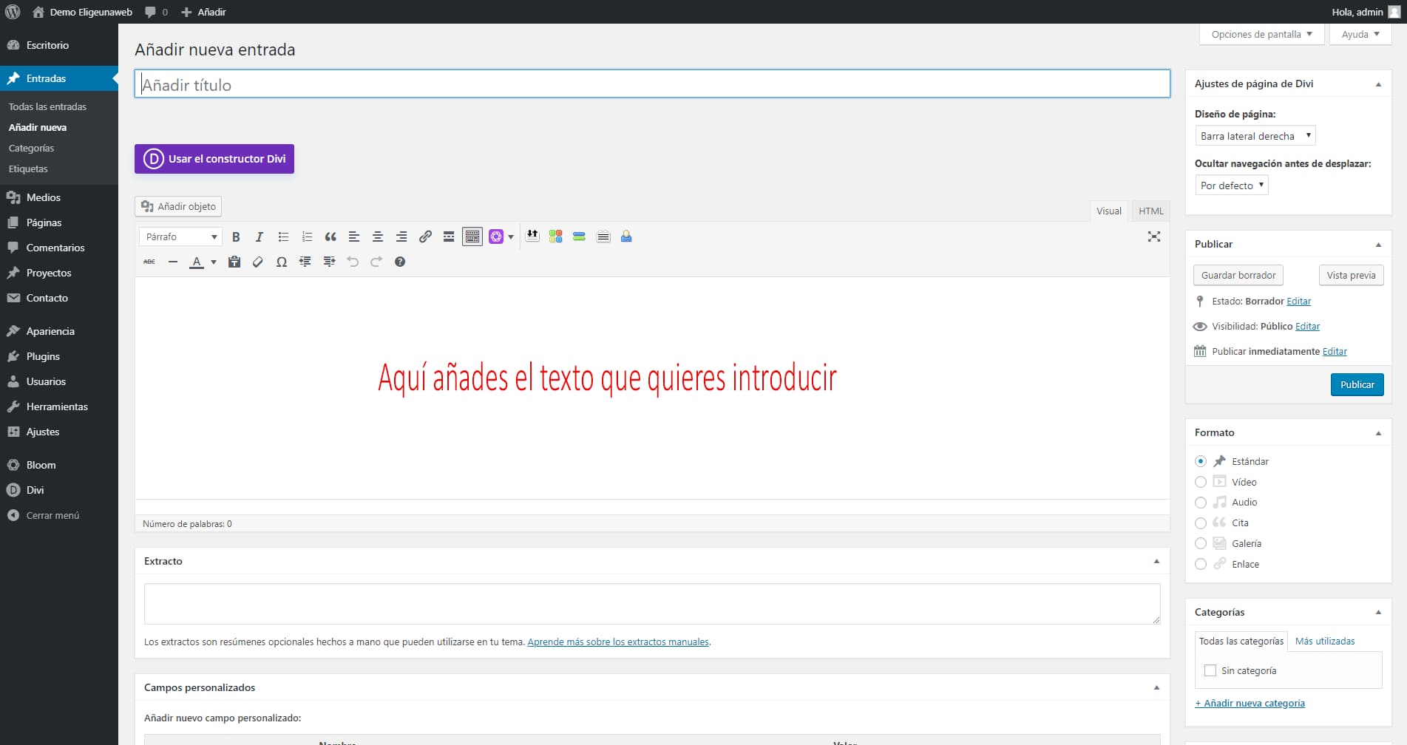Check the Sin categoría checkbox
This screenshot has width=1407, height=745.
[1210, 671]
